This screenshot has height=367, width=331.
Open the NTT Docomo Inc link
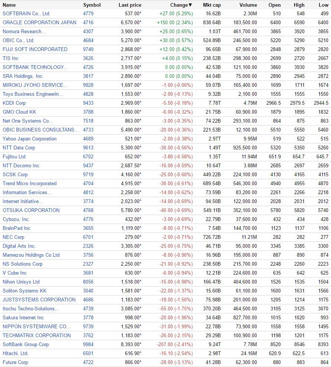(21, 165)
